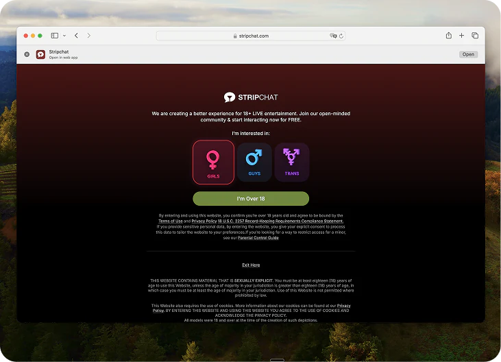Image resolution: width=501 pixels, height=362 pixels.
Task: Click the 'Open in web app' banner text
Action: click(x=63, y=58)
